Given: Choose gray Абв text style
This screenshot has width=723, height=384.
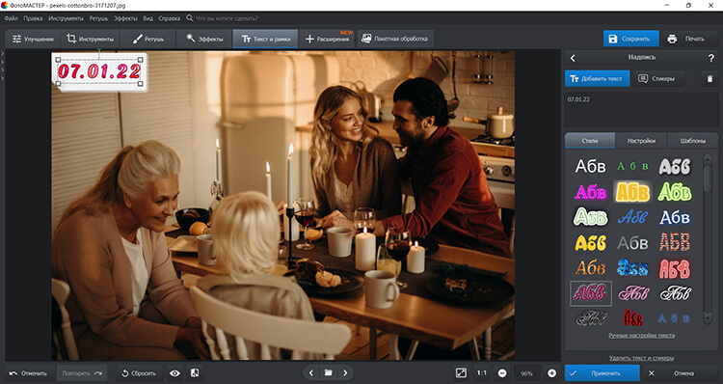Looking at the screenshot, I should 632,242.
